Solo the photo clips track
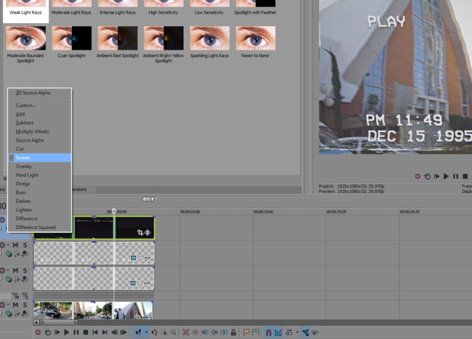The width and height of the screenshot is (472, 339). coord(25,305)
